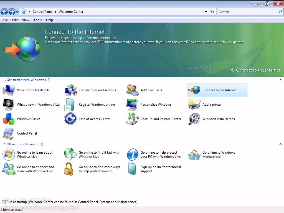This screenshot has width=284, height=213.
Task: Select Transfer files and settings icon
Action: (x=70, y=90)
